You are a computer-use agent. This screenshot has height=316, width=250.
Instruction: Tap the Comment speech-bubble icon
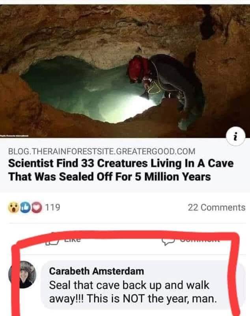coord(169,240)
